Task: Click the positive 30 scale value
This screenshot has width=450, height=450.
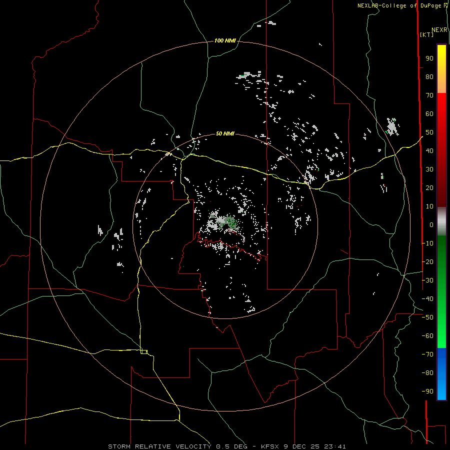Action: [429, 169]
